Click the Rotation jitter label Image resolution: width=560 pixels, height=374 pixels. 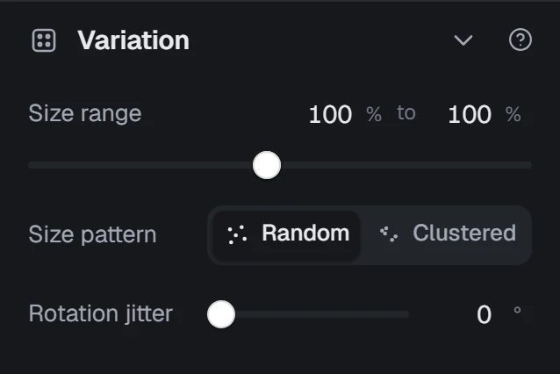(x=101, y=314)
